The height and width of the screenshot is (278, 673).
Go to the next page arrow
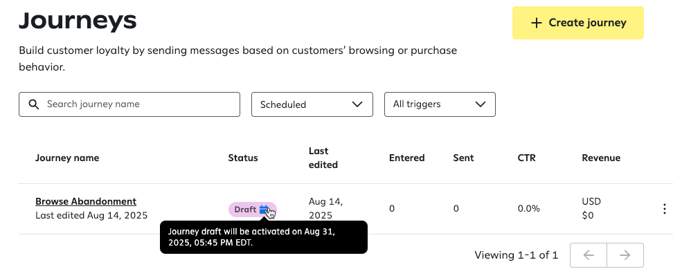625,255
